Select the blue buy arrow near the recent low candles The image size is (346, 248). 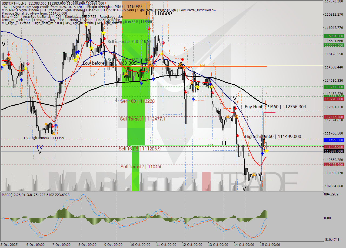pyautogui.click(x=262, y=154)
